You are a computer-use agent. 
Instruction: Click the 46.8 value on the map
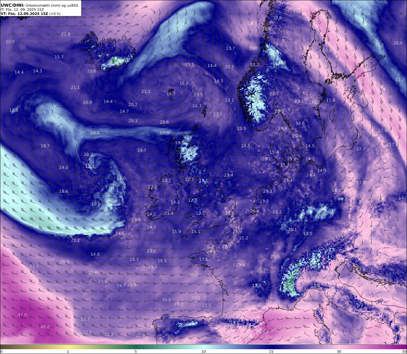click(x=45, y=327)
